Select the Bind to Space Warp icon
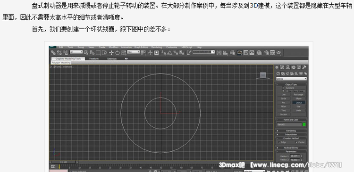 click(66, 53)
